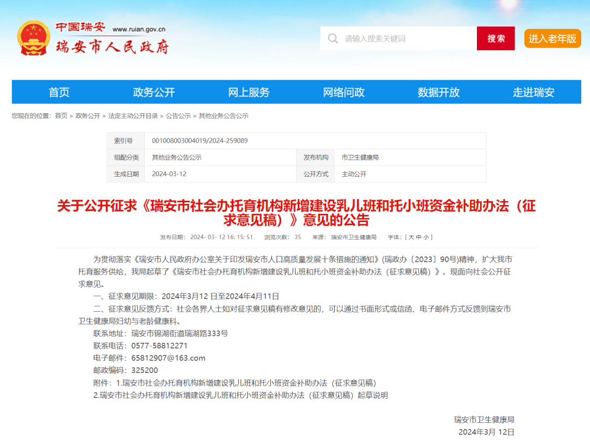Open the 网络问政 navigation menu
This screenshot has height=443, width=590.
click(344, 92)
